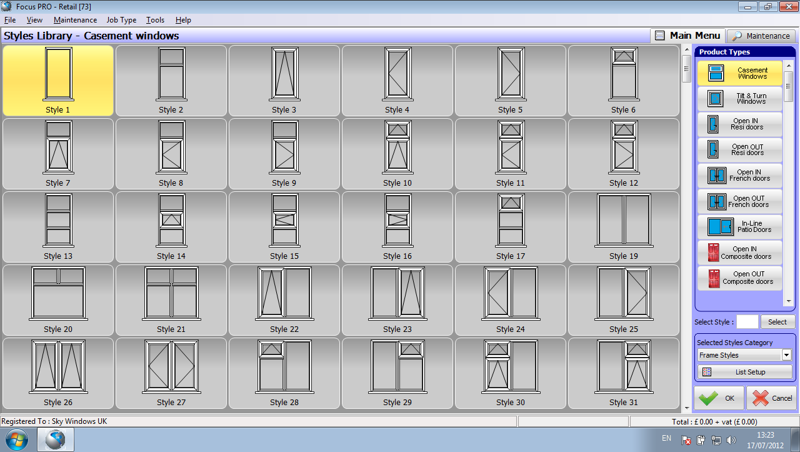Click the Windows Start orb
This screenshot has height=452, width=800.
tap(17, 439)
